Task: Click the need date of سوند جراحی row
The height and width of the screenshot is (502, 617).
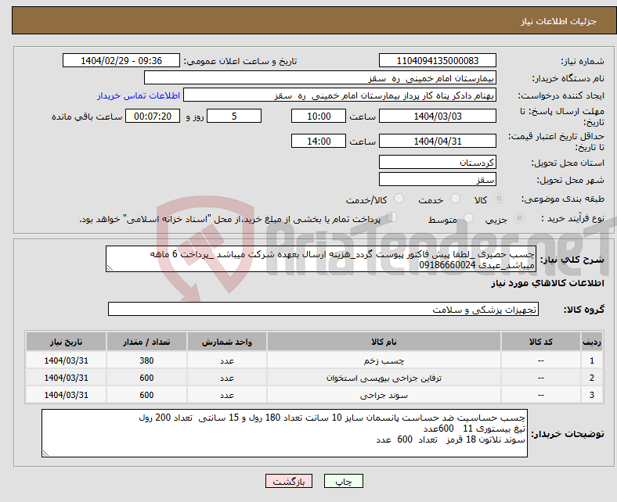Action: pos(66,395)
